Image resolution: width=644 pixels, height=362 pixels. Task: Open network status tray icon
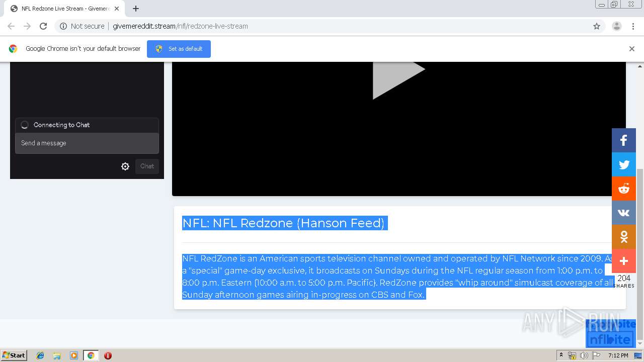(x=572, y=355)
